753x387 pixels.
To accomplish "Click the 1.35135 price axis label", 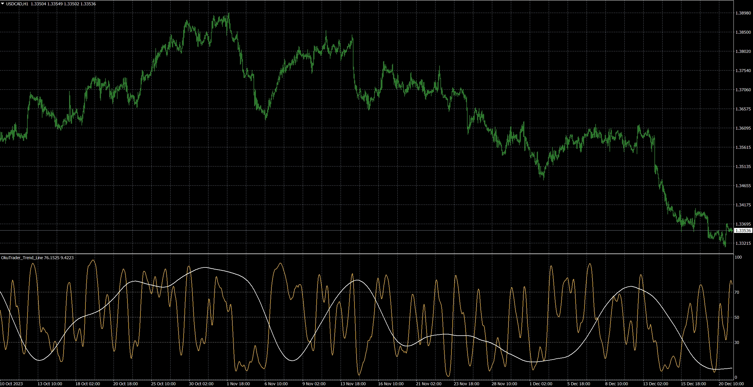I will point(743,166).
